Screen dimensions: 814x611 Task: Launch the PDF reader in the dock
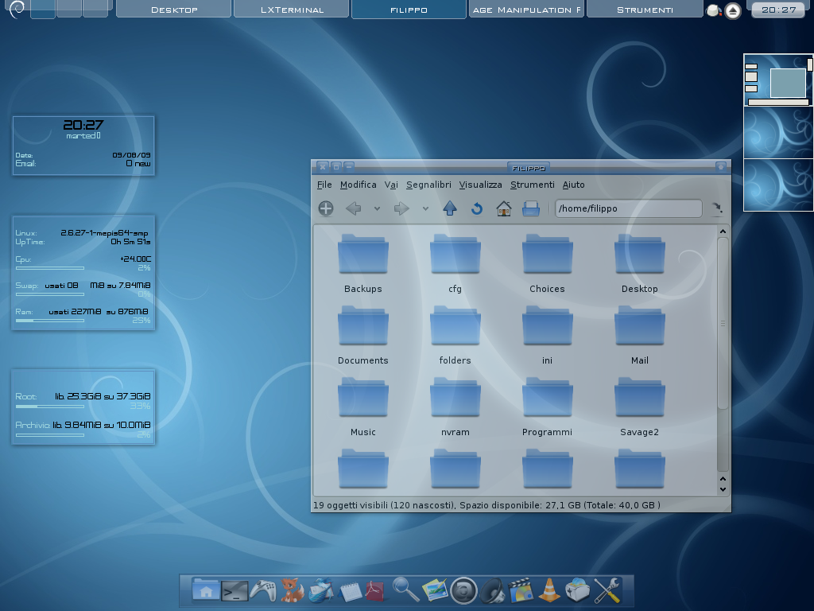pyautogui.click(x=376, y=591)
